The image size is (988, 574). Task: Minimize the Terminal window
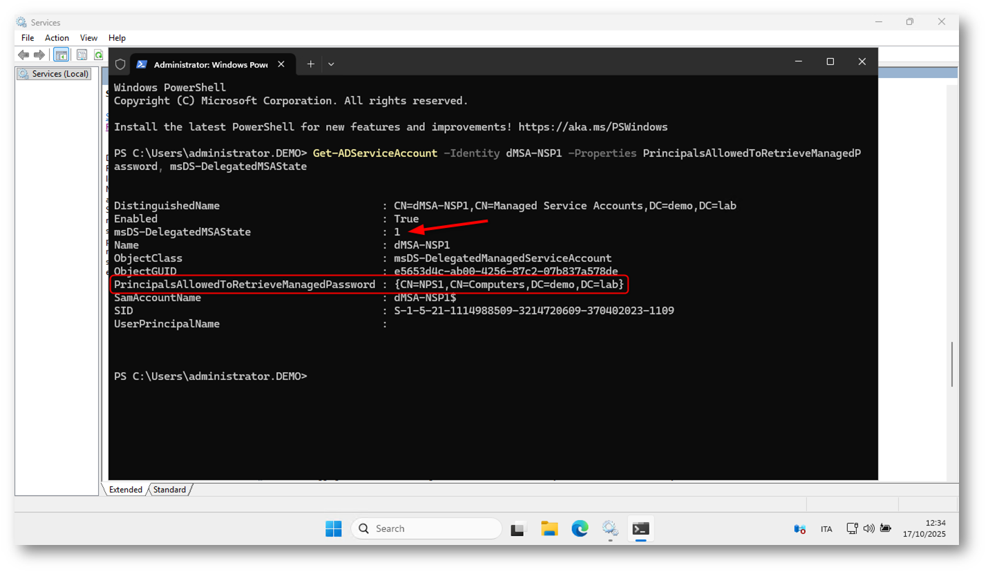(x=798, y=61)
